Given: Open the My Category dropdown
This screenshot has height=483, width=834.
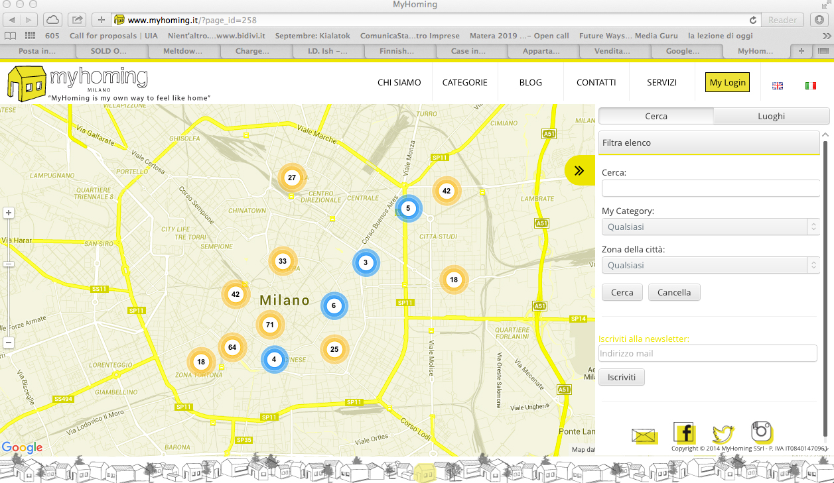Looking at the screenshot, I should point(711,227).
